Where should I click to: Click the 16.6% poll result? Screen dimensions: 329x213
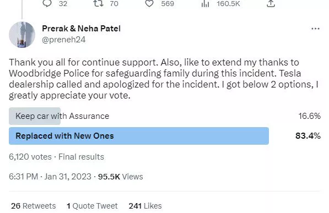(x=310, y=116)
